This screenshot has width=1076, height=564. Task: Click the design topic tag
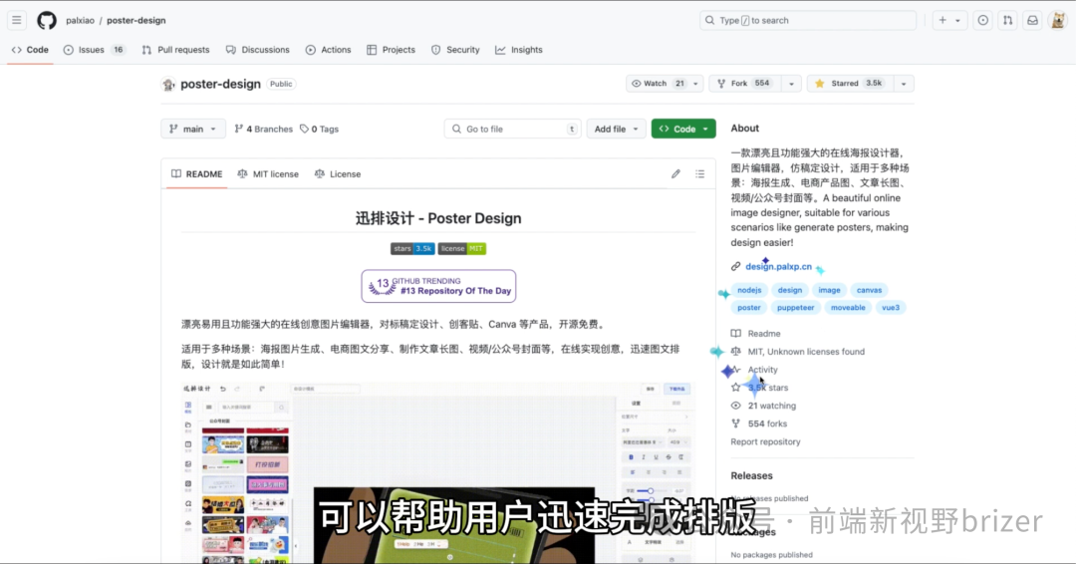(790, 290)
